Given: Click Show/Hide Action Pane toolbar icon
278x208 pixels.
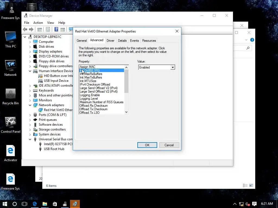Looking at the screenshot, I should point(63,29).
